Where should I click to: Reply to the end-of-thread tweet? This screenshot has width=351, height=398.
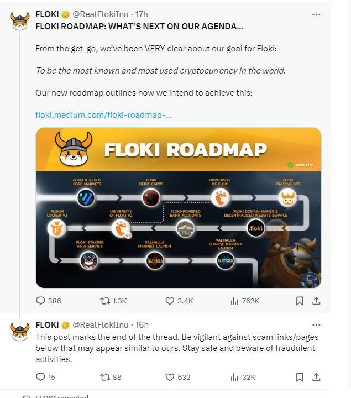coord(40,377)
